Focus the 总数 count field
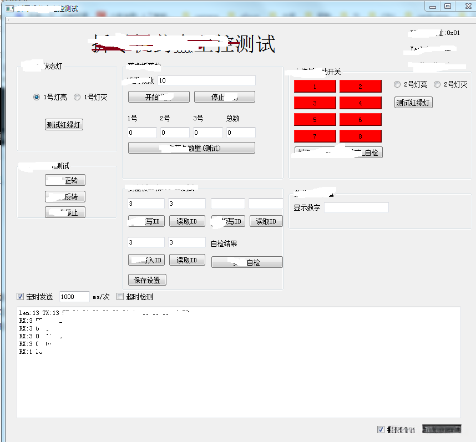476x442 pixels. [x=241, y=133]
